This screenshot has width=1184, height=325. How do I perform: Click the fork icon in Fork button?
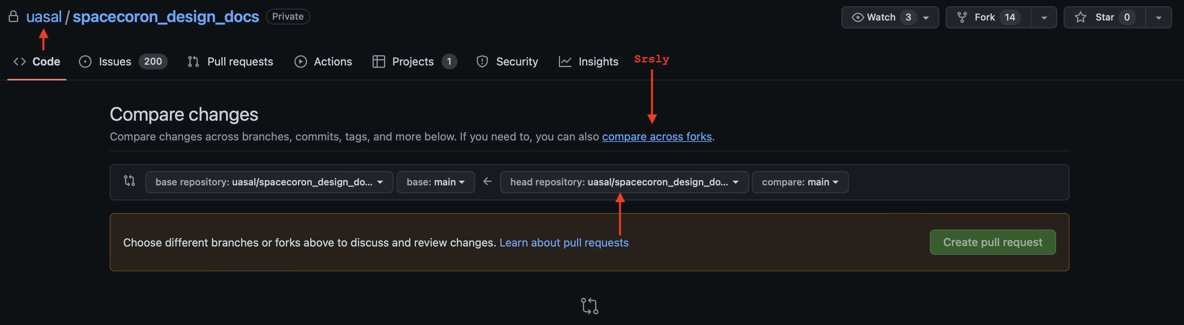pos(962,17)
